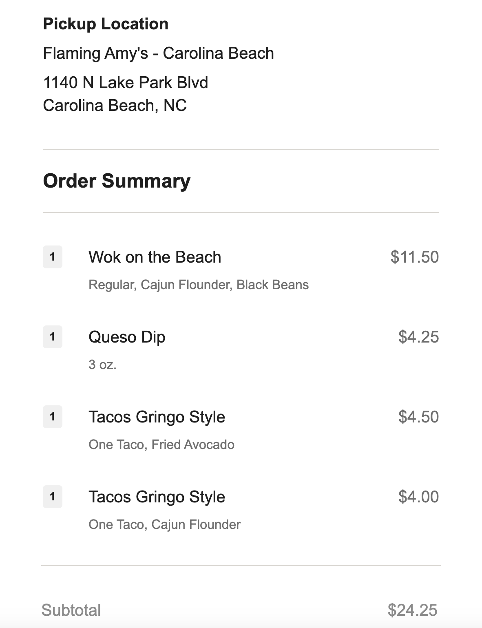
Task: Click Tacos Gringo Style with Cajun Flounder
Action: (x=157, y=497)
